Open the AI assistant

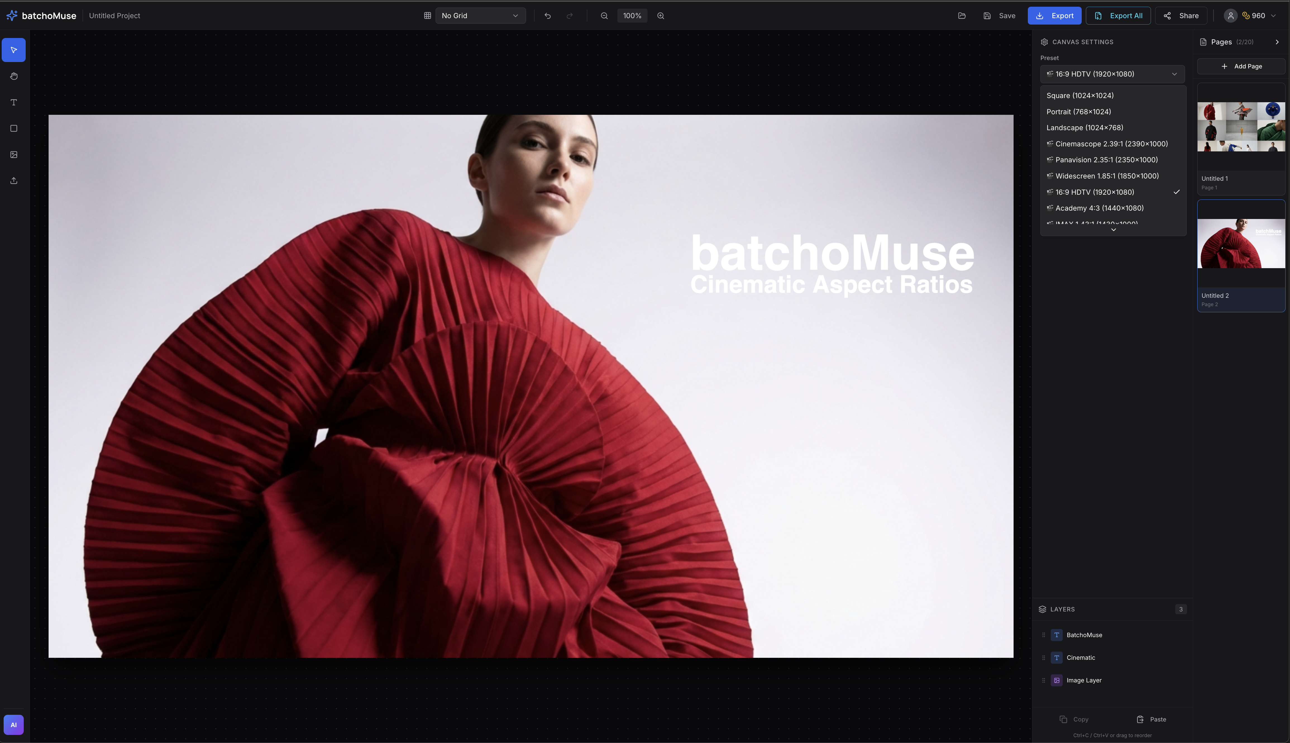[14, 724]
